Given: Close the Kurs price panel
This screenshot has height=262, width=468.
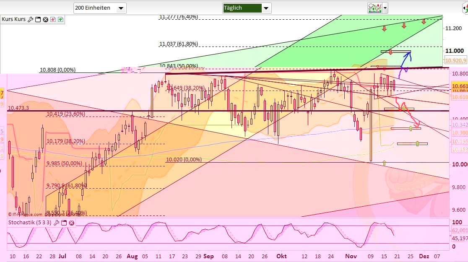Looking at the screenshot, I should pyautogui.click(x=45, y=19).
